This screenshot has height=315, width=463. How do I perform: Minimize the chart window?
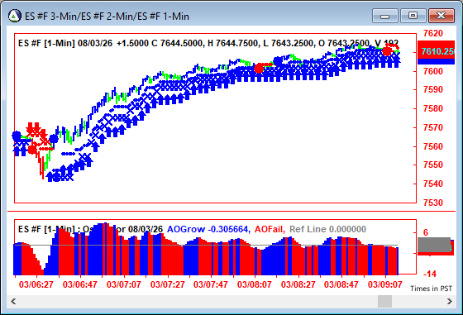[385, 16]
